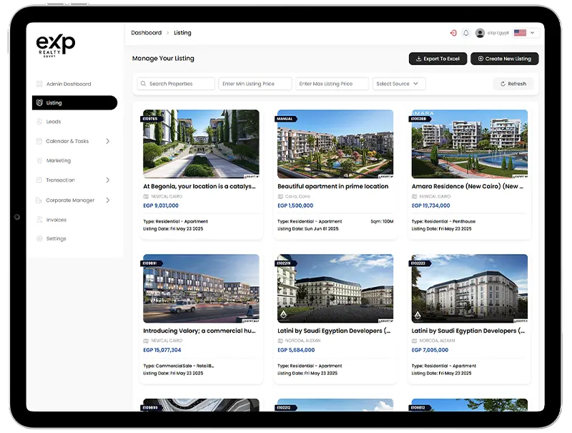572x433 pixels.
Task: Click the Transaction sidebar icon
Action: (39, 180)
